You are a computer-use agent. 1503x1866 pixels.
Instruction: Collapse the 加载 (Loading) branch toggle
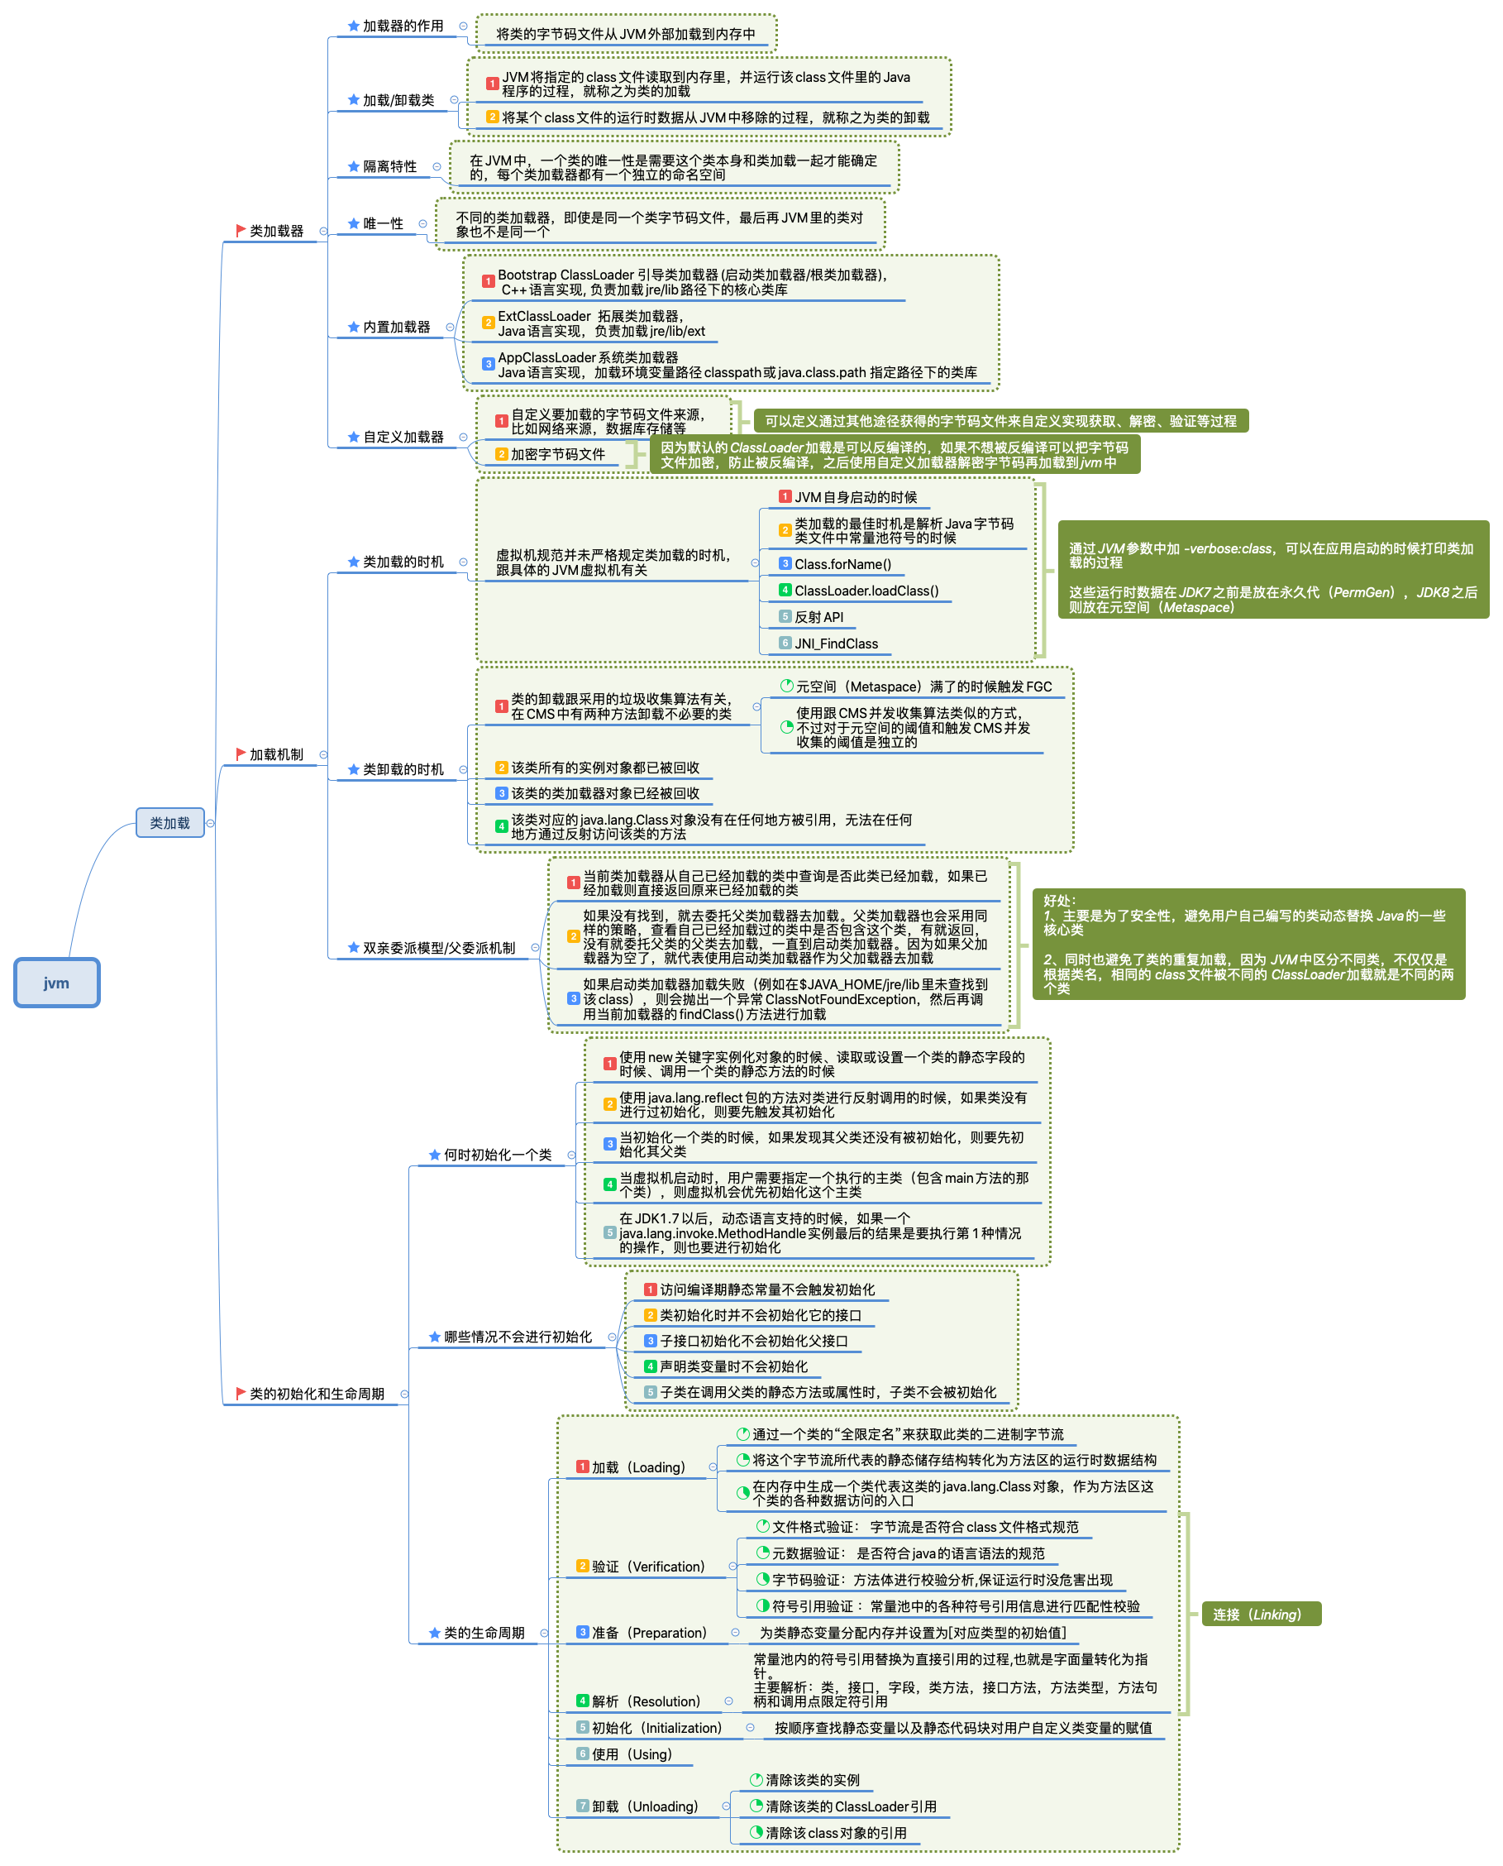click(x=713, y=1467)
